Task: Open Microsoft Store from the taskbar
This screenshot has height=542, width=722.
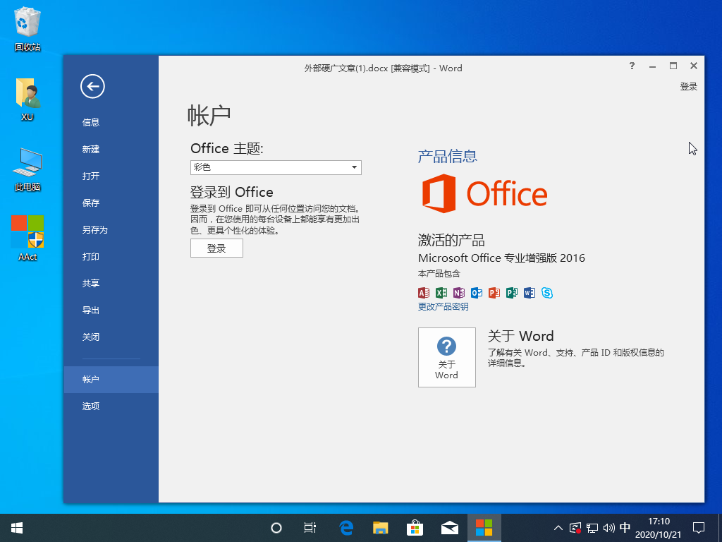Action: (415, 527)
